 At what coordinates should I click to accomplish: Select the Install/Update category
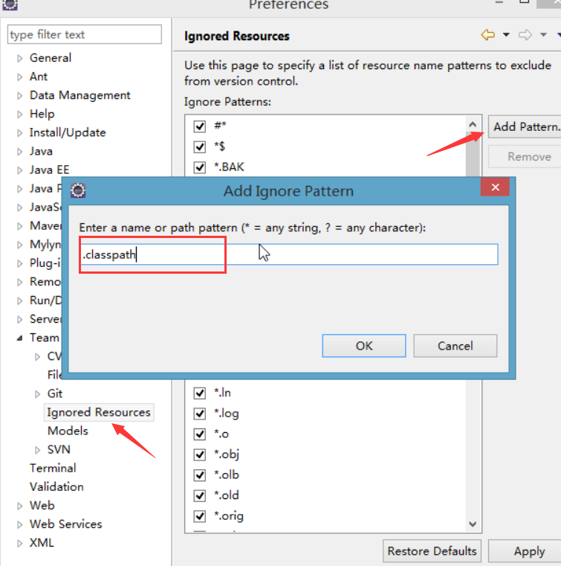68,132
